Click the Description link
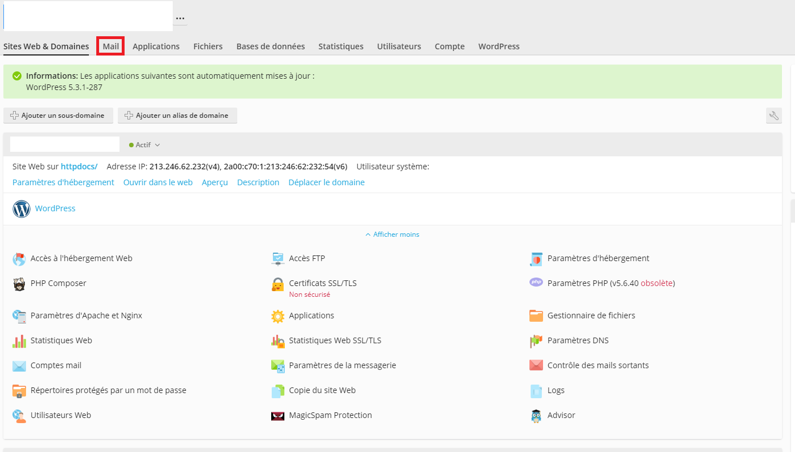The width and height of the screenshot is (795, 452). point(258,182)
